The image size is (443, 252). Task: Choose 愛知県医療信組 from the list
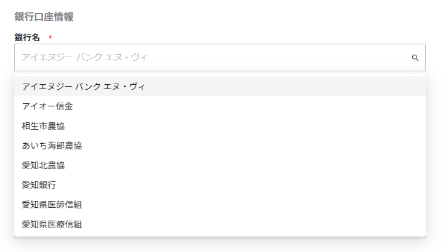[x=52, y=224]
